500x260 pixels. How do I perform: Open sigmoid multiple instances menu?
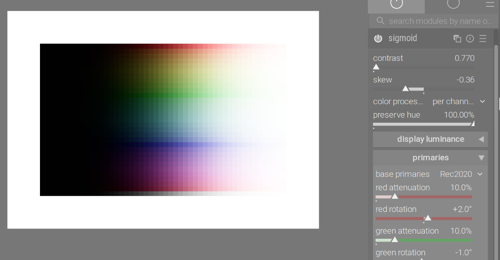[457, 39]
